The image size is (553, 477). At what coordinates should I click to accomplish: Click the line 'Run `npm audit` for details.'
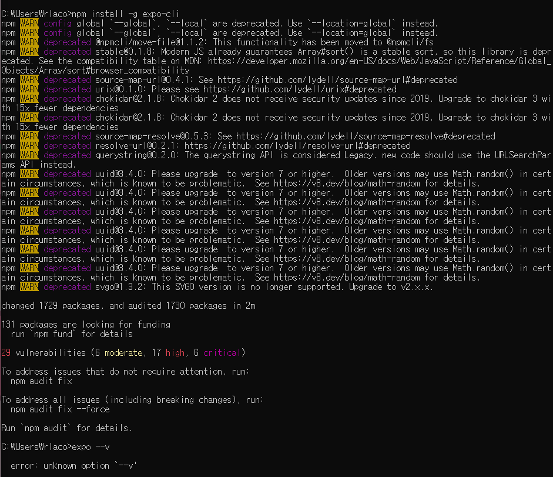[x=67, y=428]
